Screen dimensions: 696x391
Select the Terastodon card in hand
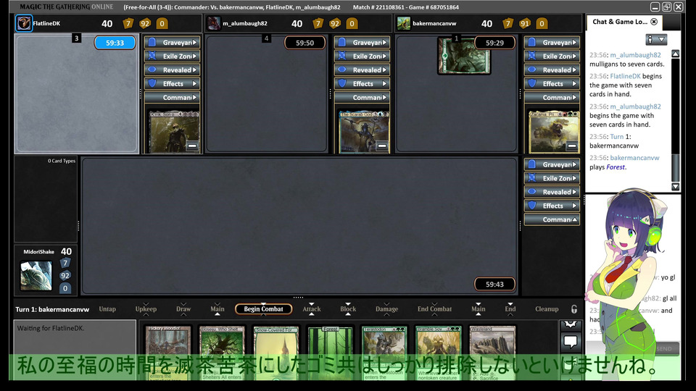click(384, 353)
